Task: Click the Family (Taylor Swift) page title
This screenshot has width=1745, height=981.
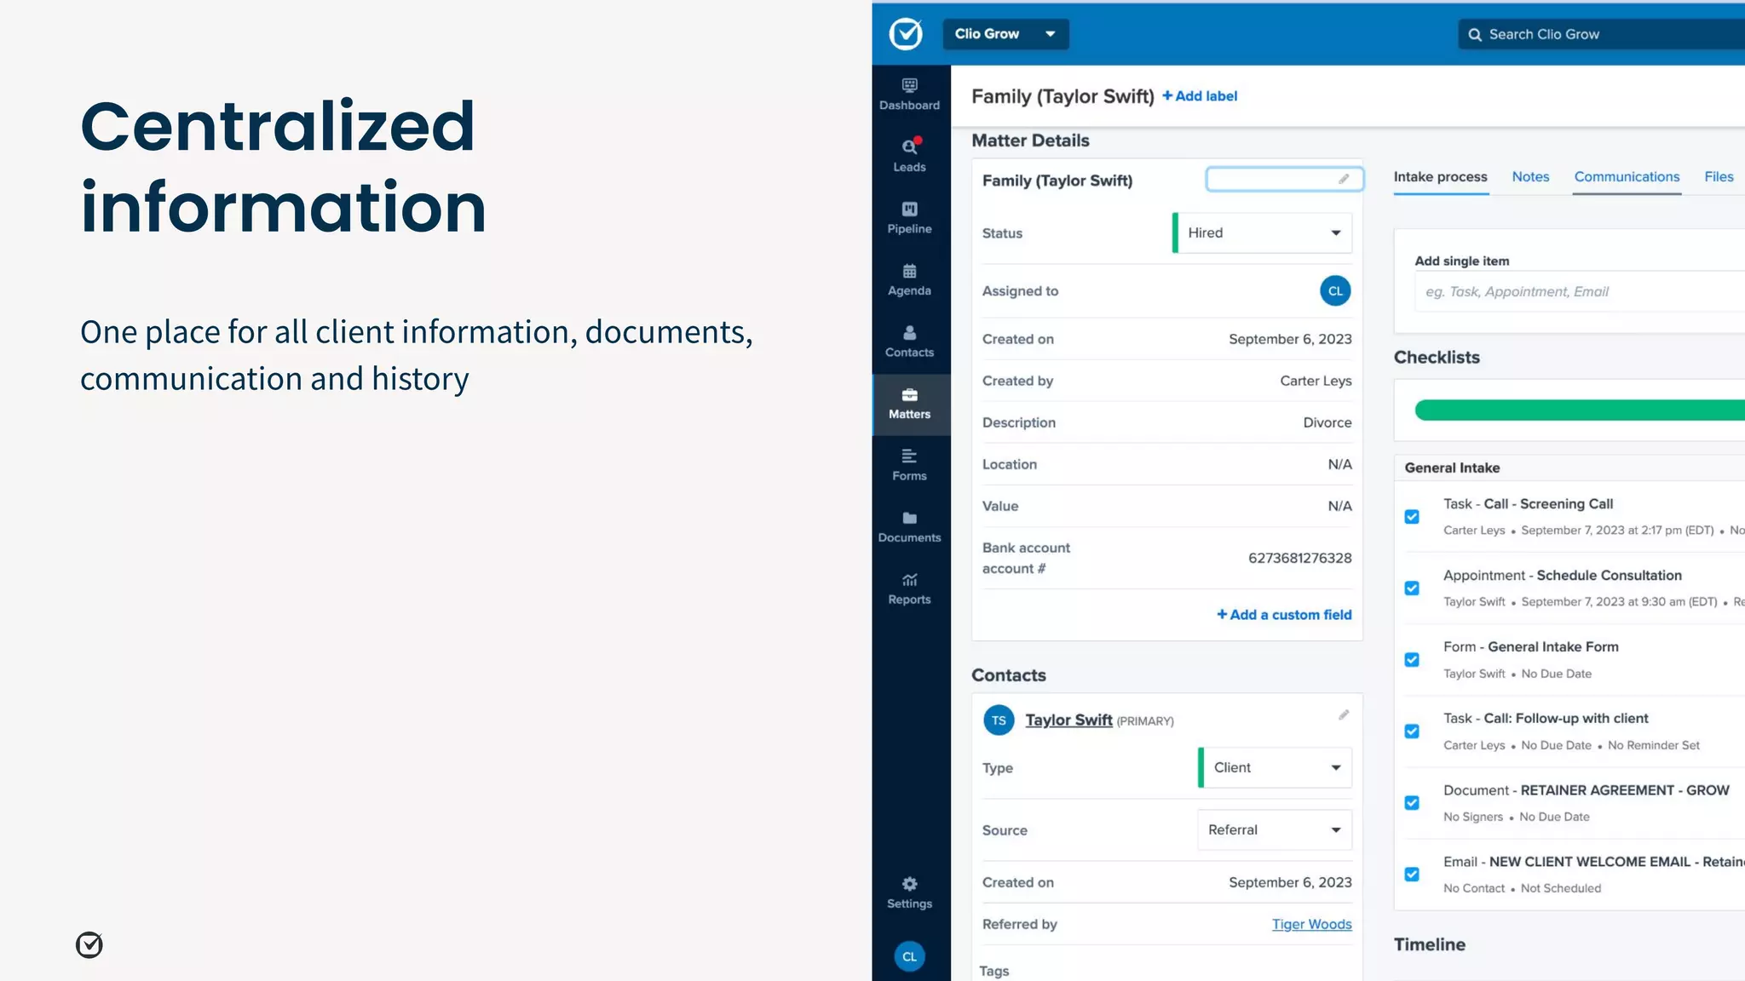Action: coord(1063,96)
